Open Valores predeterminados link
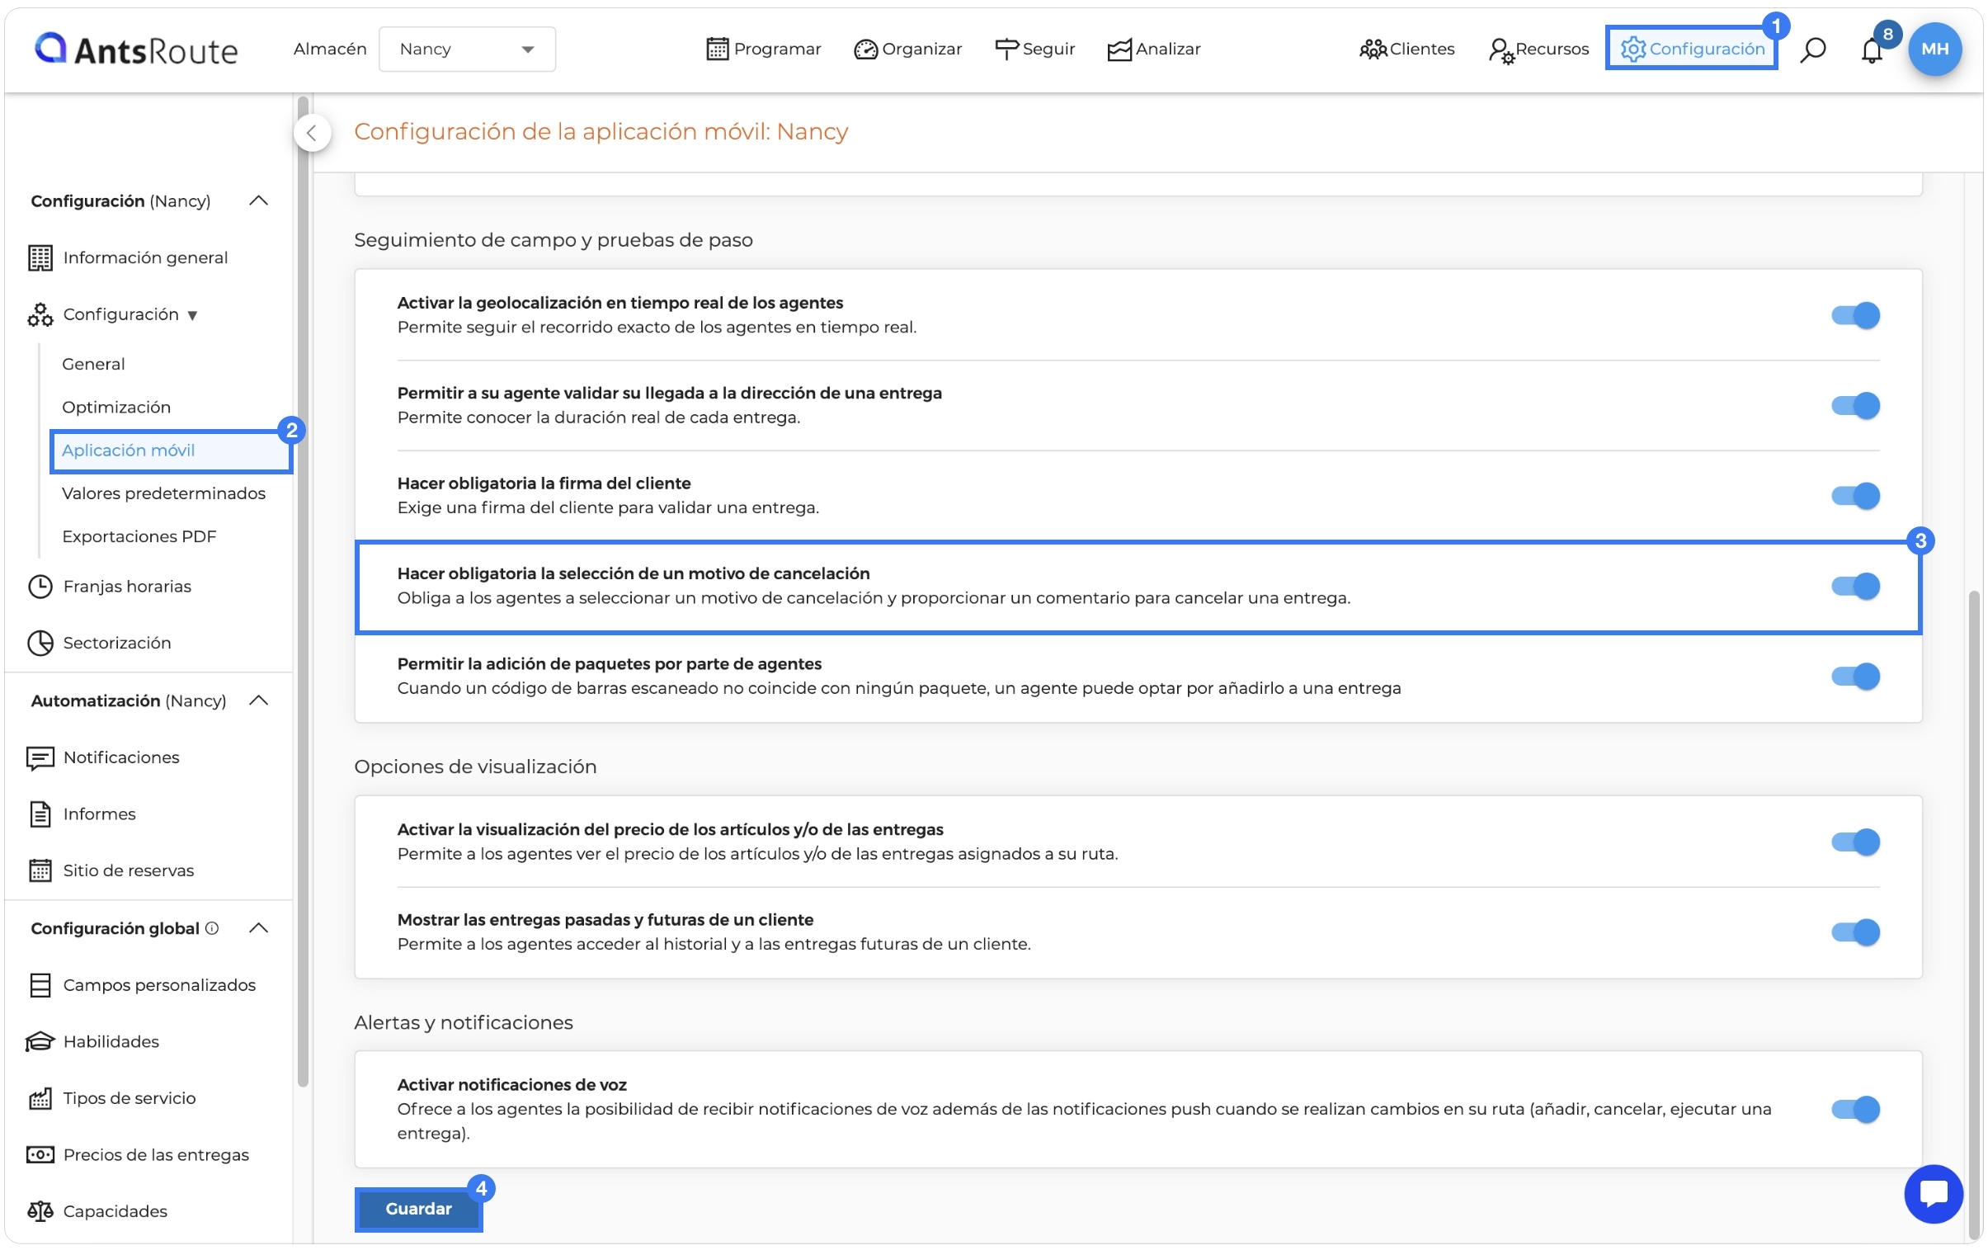Viewport: 1988px width, 1250px height. point(163,493)
